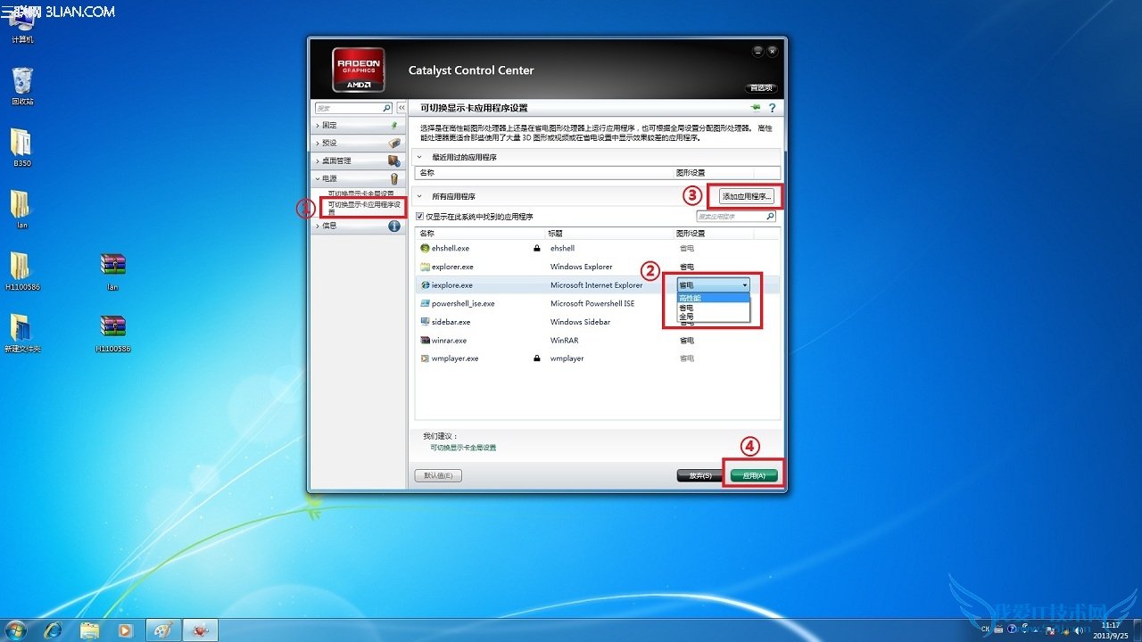Image resolution: width=1142 pixels, height=642 pixels.
Task: Collapse the 最近用过的应用程序 section
Action: (419, 157)
